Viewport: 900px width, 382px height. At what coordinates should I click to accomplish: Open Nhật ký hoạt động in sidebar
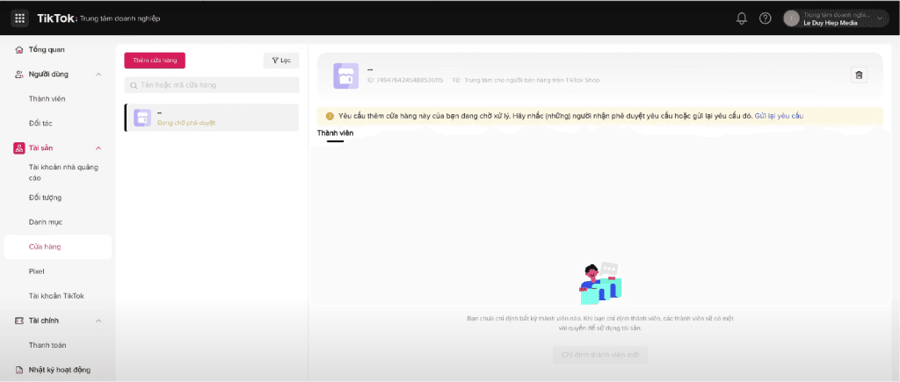pos(59,370)
